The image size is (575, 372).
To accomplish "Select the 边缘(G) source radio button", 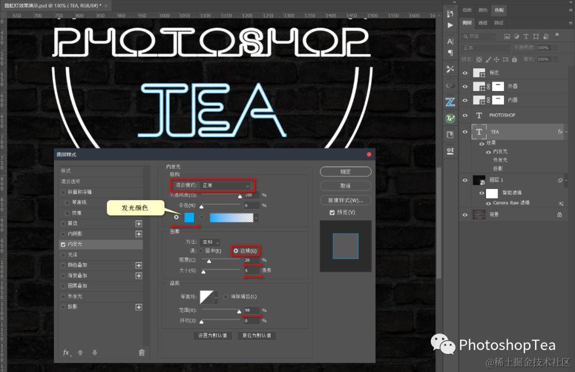I will [236, 251].
